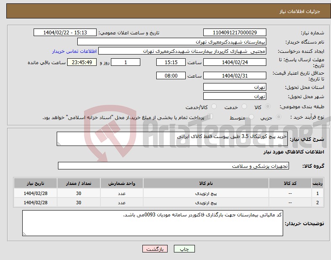This screenshot has height=260, width=331.
Task: Click the شرح کلی نیاز description textarea
Action: pyautogui.click(x=172, y=139)
